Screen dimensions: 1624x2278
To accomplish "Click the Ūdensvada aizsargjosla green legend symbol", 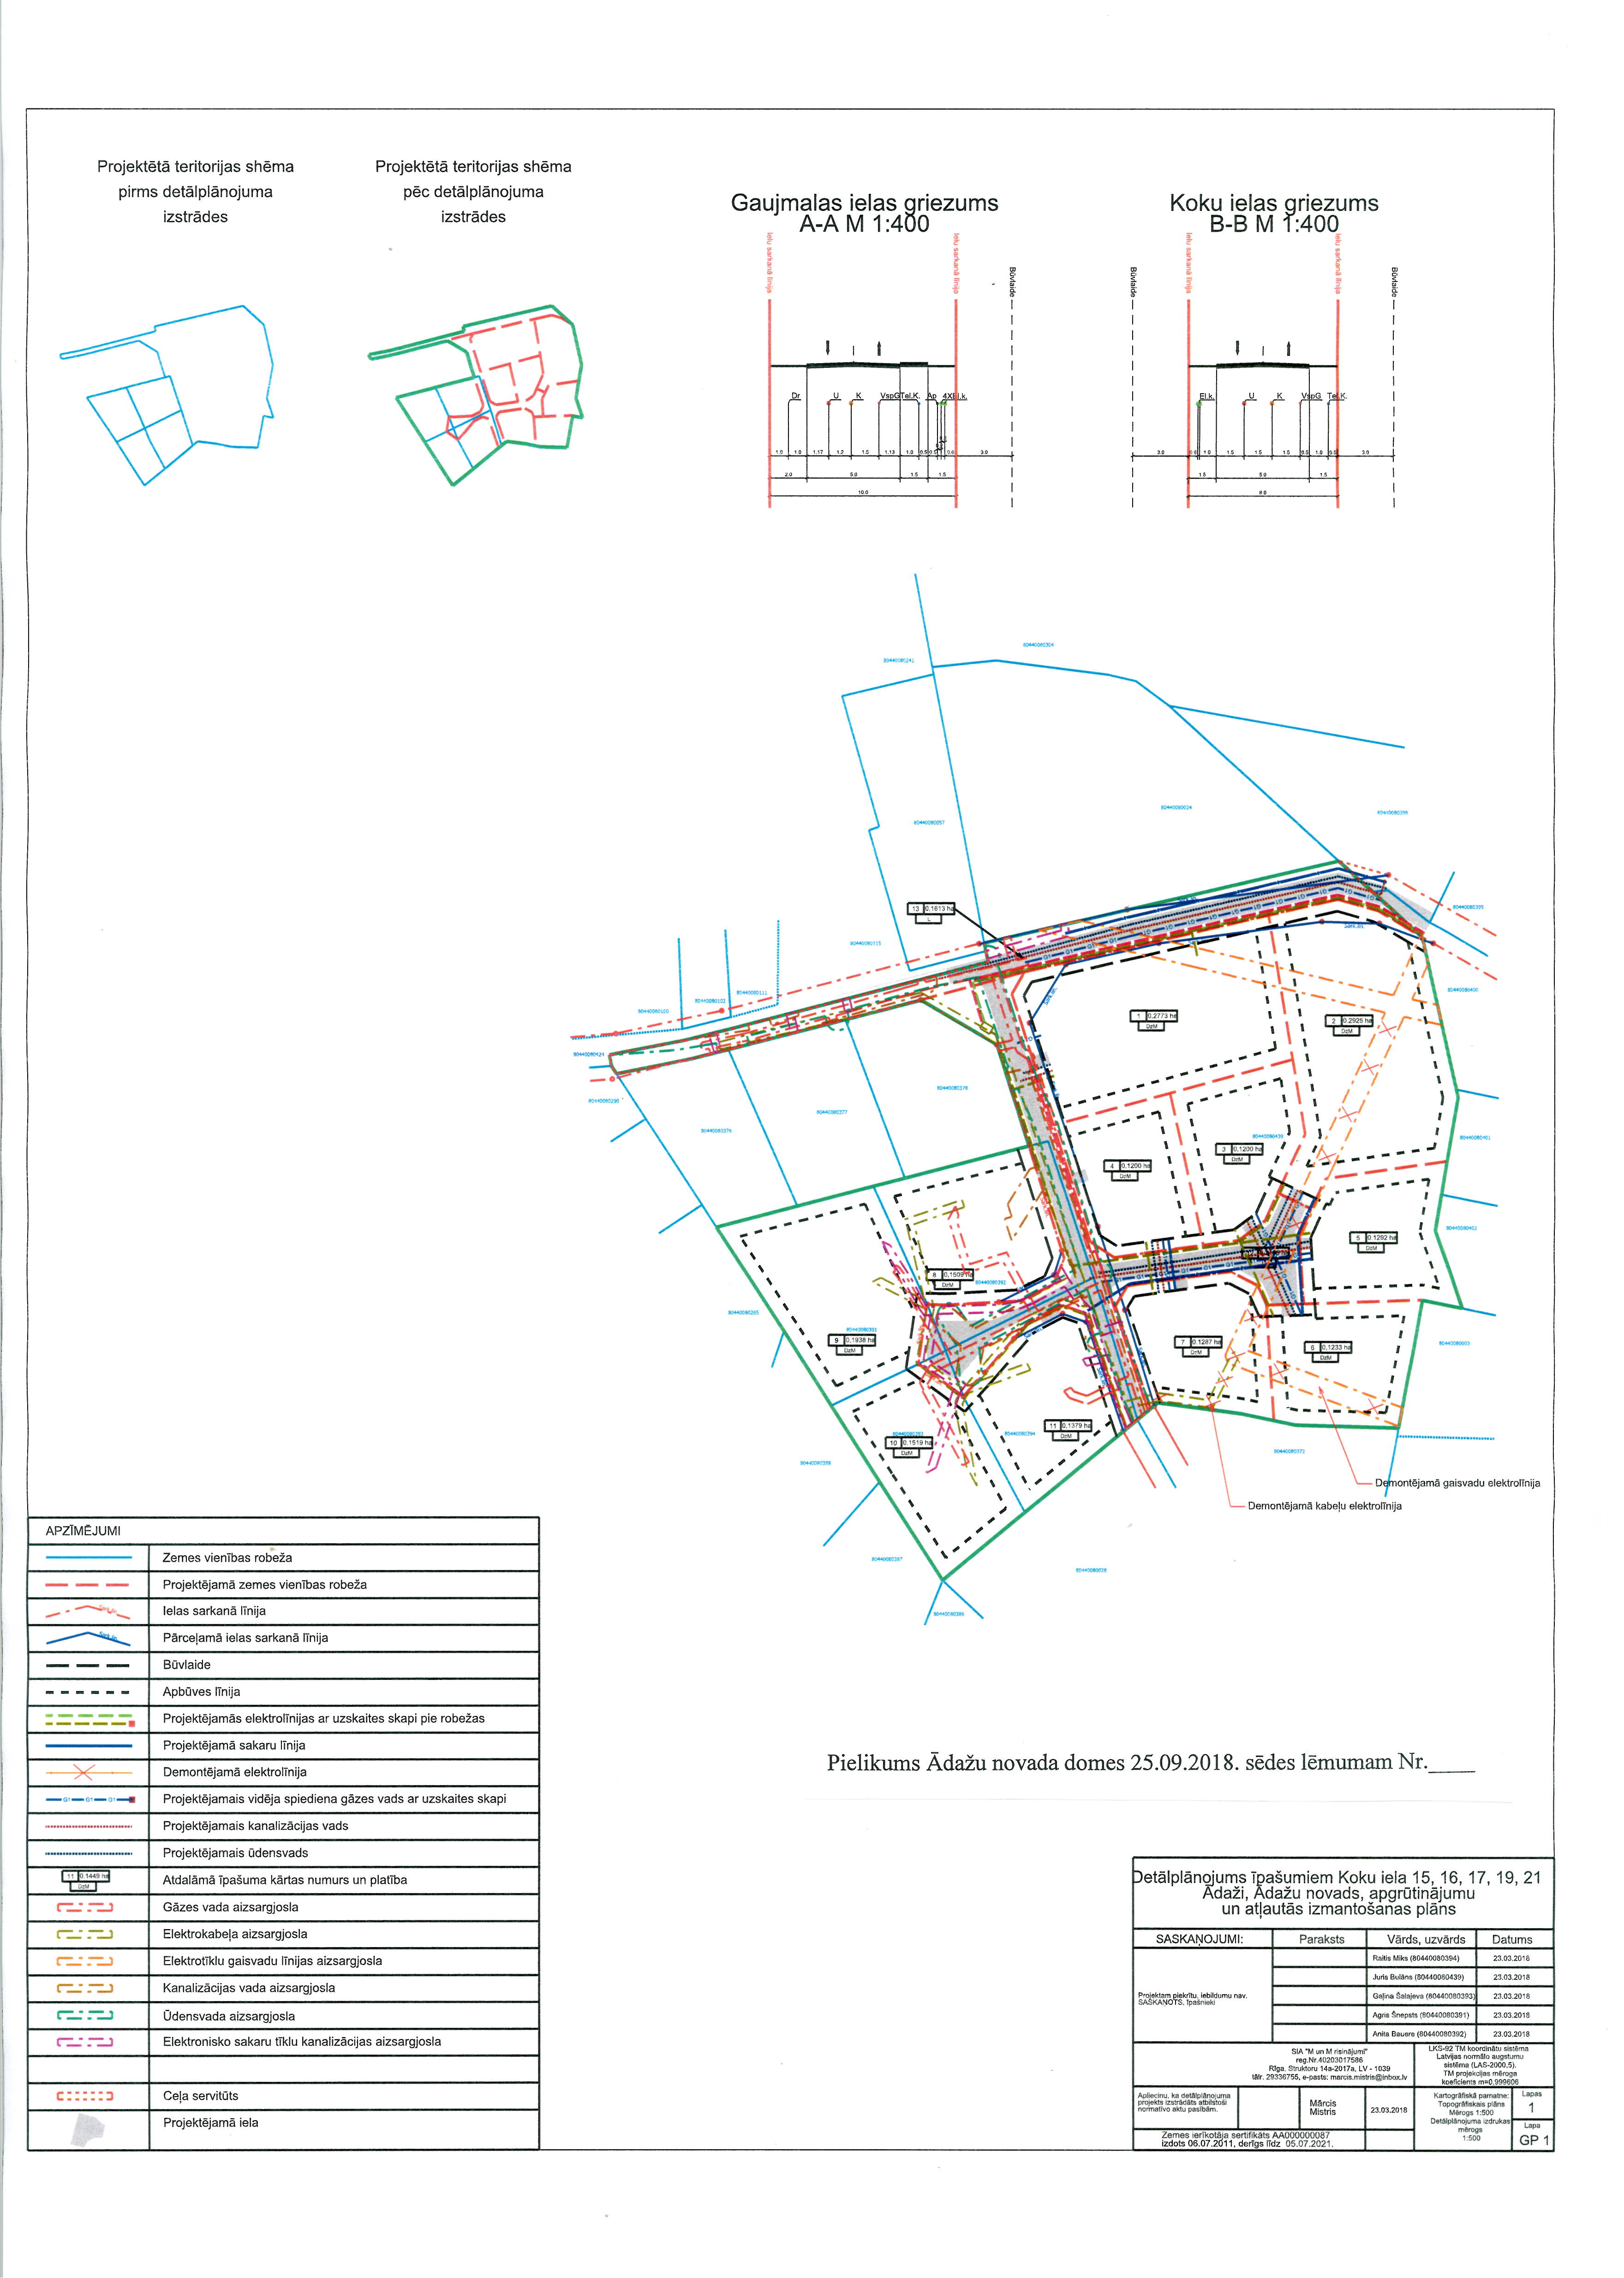I will (85, 2015).
